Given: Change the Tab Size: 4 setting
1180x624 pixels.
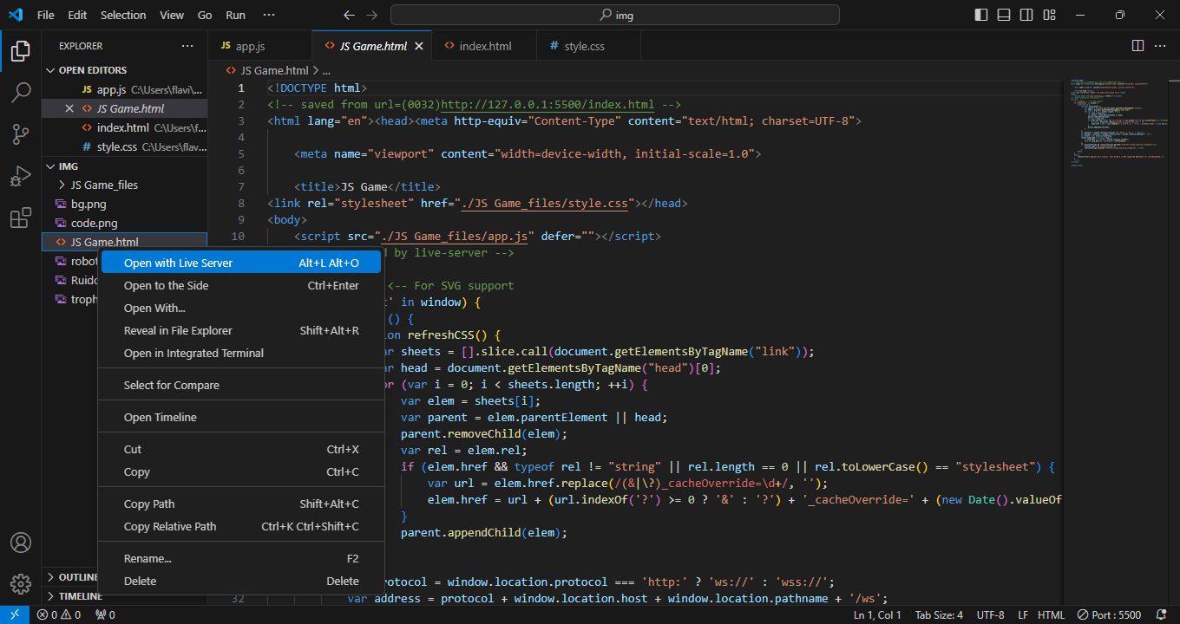Looking at the screenshot, I should [939, 614].
